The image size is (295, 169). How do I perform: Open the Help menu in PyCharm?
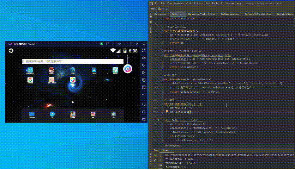click(x=239, y=4)
